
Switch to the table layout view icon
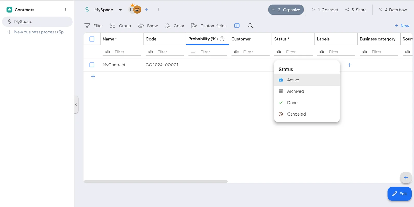(x=237, y=26)
